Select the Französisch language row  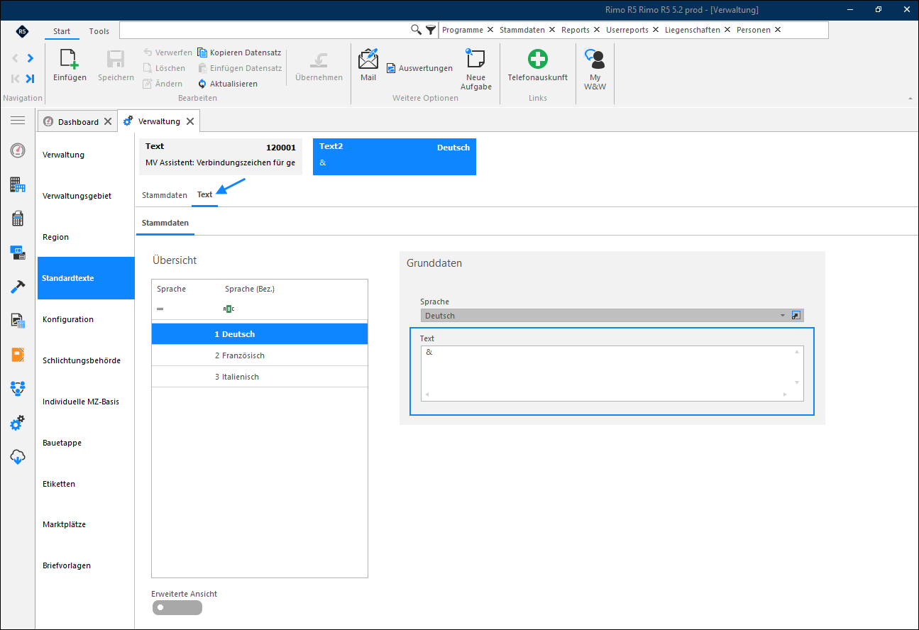260,355
